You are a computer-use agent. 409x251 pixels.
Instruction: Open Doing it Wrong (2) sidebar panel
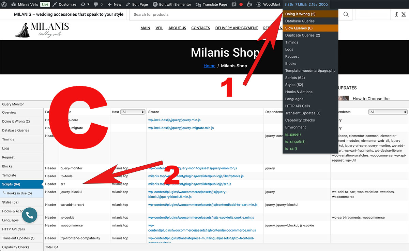tap(21, 121)
